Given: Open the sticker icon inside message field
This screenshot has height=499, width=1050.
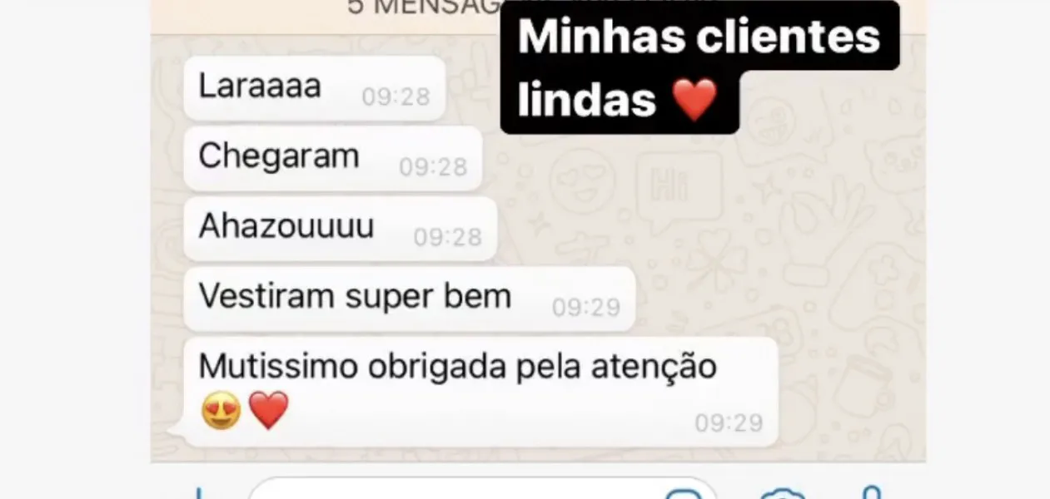Looking at the screenshot, I should coord(683,494).
